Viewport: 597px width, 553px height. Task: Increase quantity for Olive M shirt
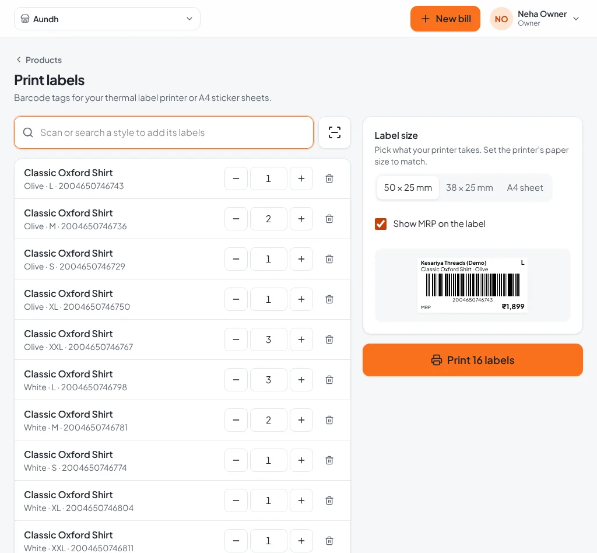pyautogui.click(x=301, y=219)
